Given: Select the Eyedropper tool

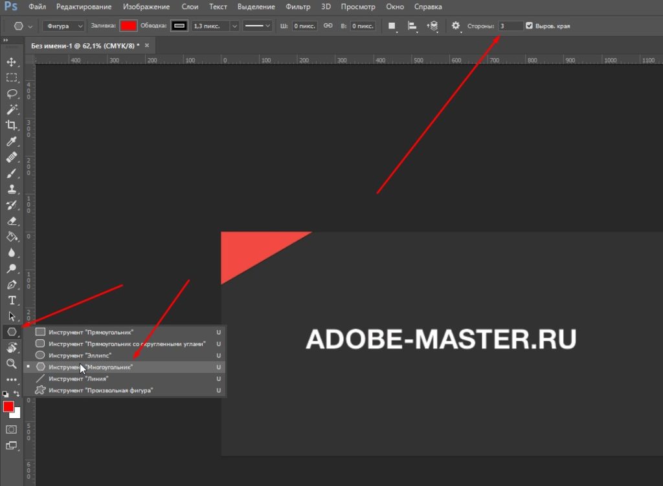Looking at the screenshot, I should click(x=12, y=142).
